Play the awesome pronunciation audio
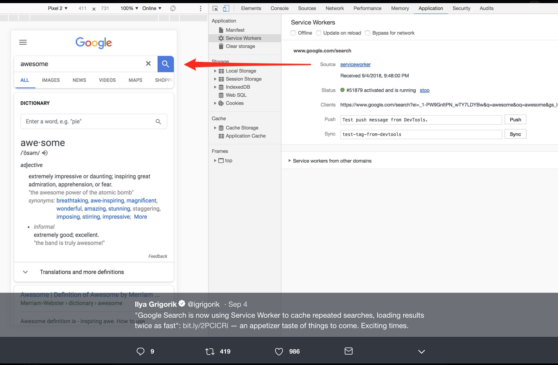This screenshot has width=558, height=365. [45, 153]
